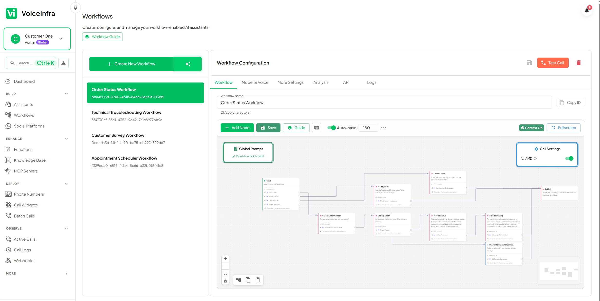Click the Context OK badge
This screenshot has width=600, height=301.
531,128
